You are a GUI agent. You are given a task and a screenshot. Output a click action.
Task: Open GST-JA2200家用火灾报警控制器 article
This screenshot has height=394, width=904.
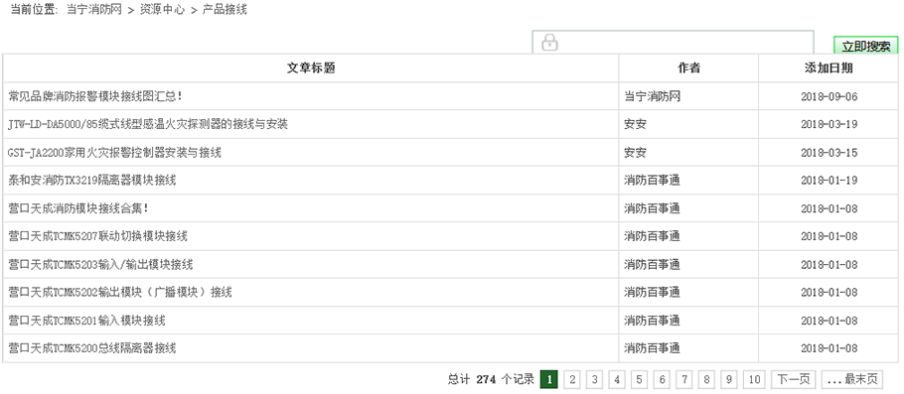click(x=114, y=153)
